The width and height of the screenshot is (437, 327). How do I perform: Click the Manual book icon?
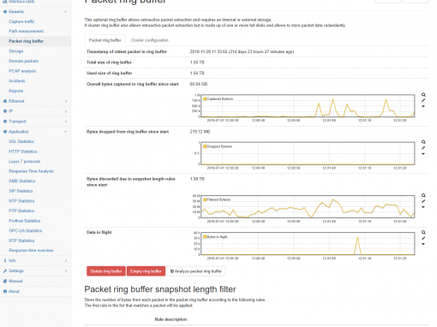pyautogui.click(x=5, y=281)
